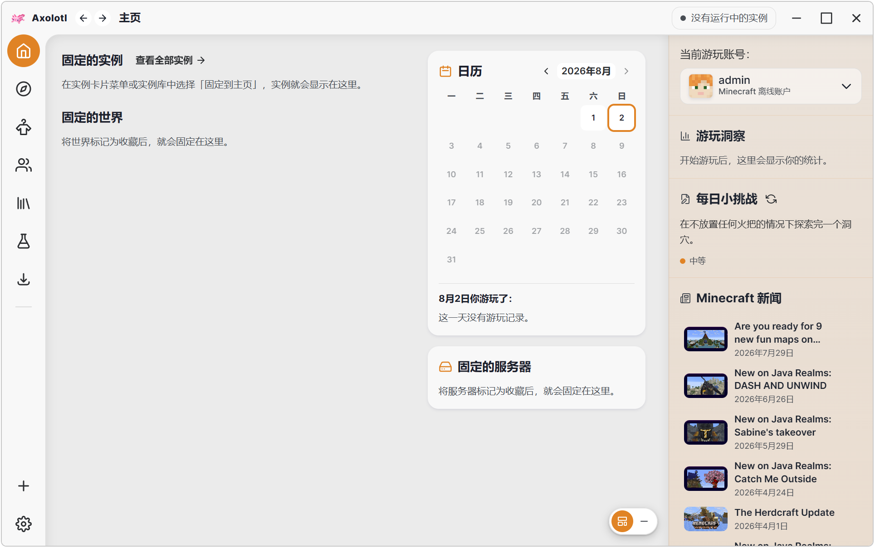Click the admin account avatar

click(701, 86)
